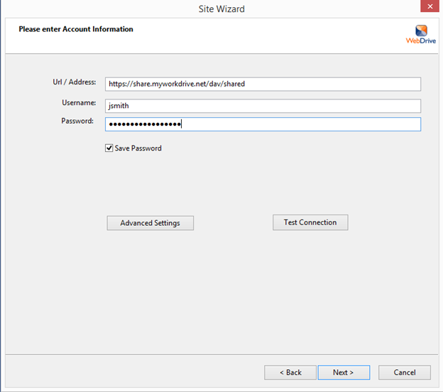Click the 'Url / Address:' label
Viewport: 443px width, 392px height.
[73, 82]
